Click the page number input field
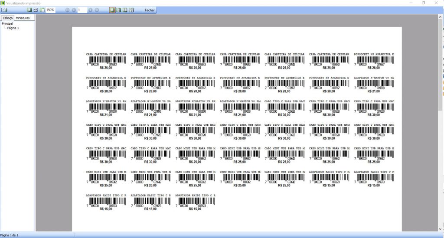Screen dimensions: 444x238 point(82,10)
